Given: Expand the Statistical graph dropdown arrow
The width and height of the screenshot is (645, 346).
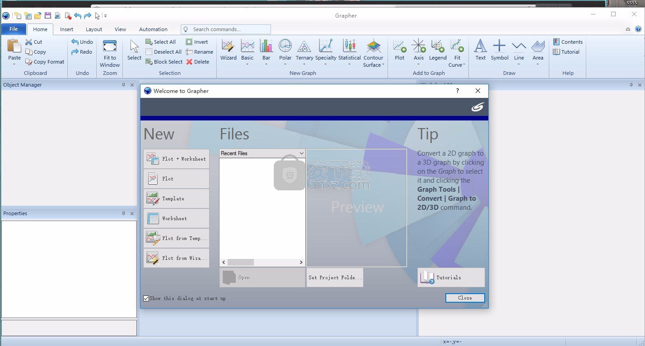Looking at the screenshot, I should click(x=349, y=64).
